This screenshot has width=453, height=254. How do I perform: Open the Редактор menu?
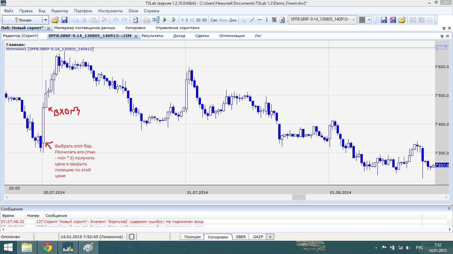[x=60, y=11]
